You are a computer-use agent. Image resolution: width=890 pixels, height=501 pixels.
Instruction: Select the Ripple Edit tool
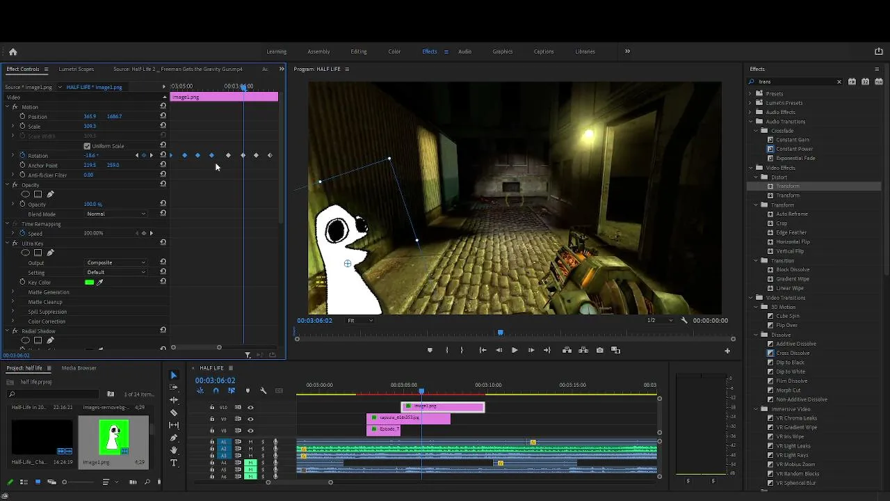pos(174,400)
